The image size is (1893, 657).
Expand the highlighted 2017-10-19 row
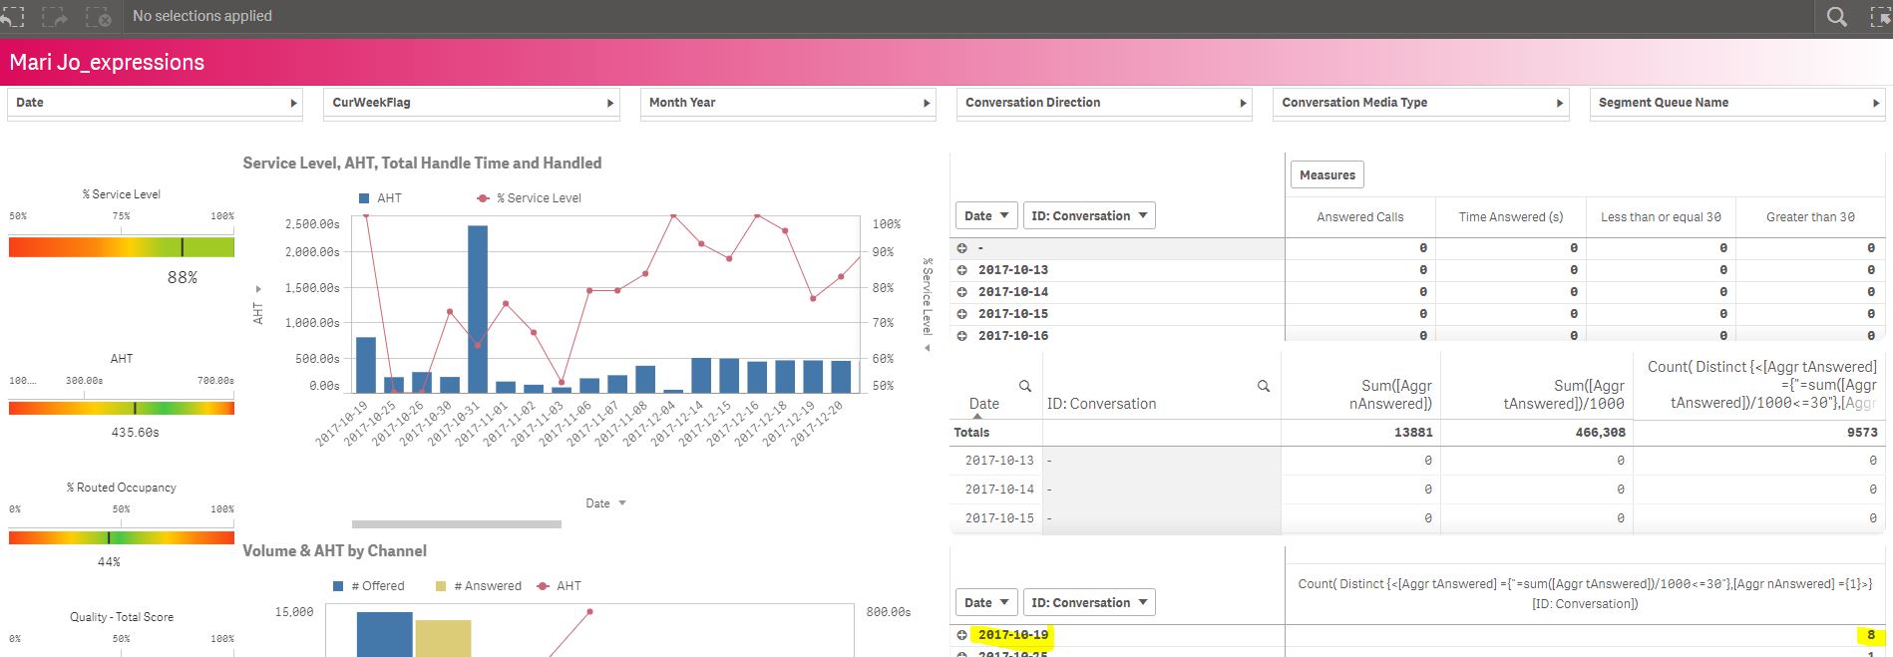pos(962,635)
